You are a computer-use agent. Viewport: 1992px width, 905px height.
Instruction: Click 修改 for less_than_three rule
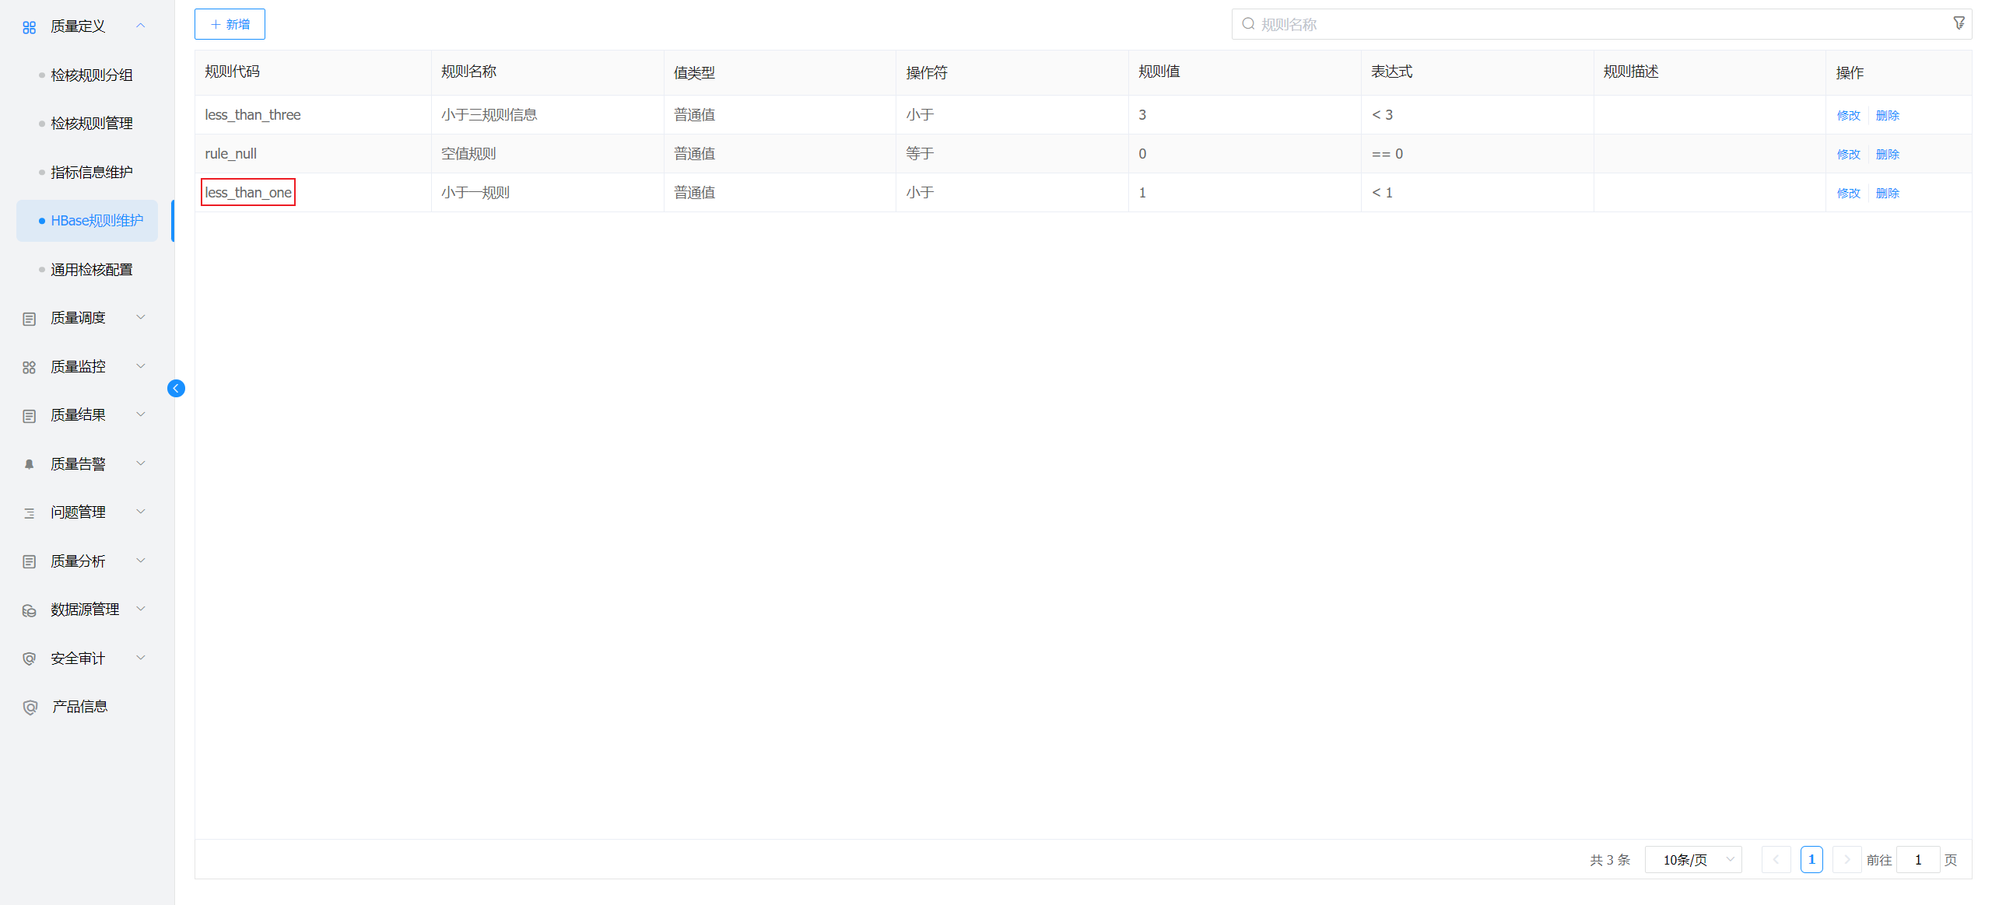(x=1848, y=115)
